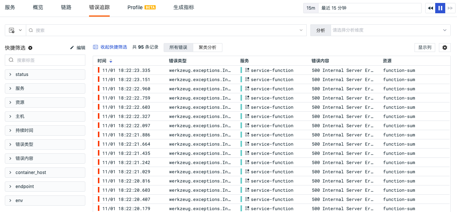Viewport: 457px width, 212px height.
Task: Click the 显示列 button
Action: pyautogui.click(x=425, y=48)
